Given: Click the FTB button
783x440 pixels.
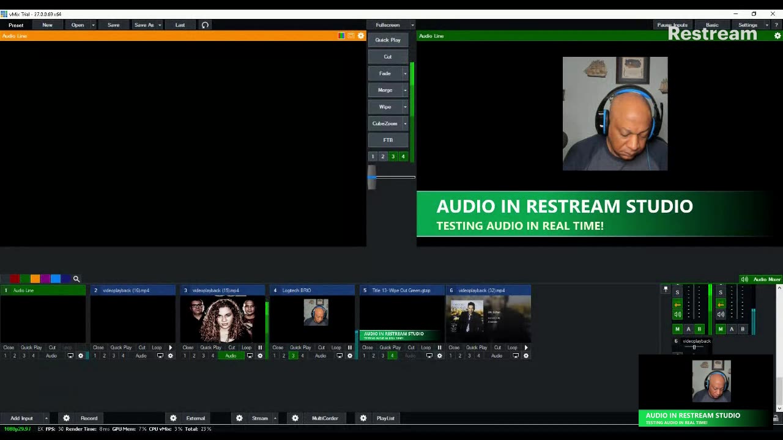Looking at the screenshot, I should (388, 140).
